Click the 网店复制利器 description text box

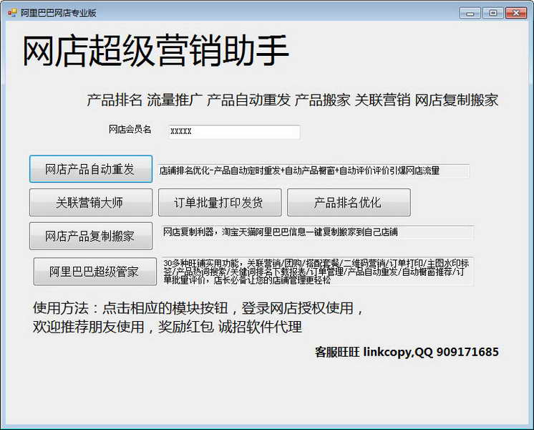(x=317, y=232)
